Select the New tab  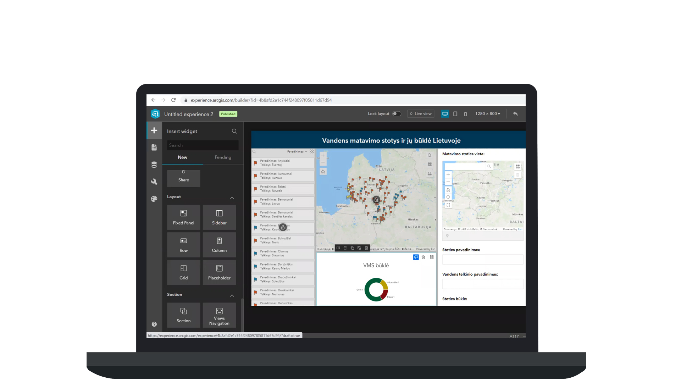[182, 157]
